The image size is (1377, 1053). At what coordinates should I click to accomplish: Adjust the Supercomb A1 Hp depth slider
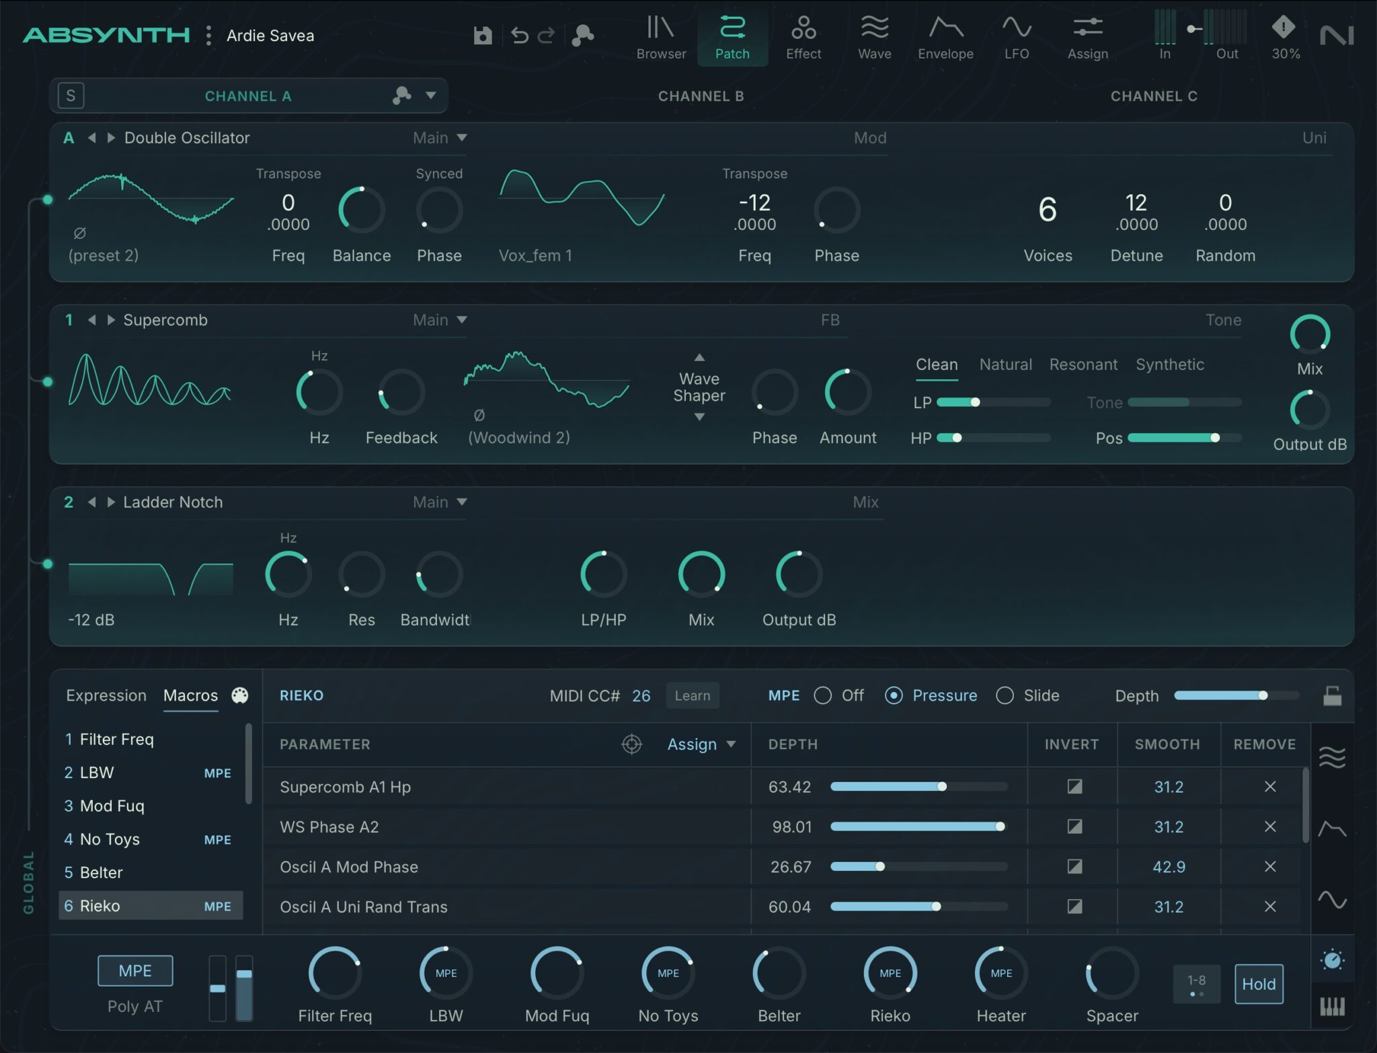(919, 787)
